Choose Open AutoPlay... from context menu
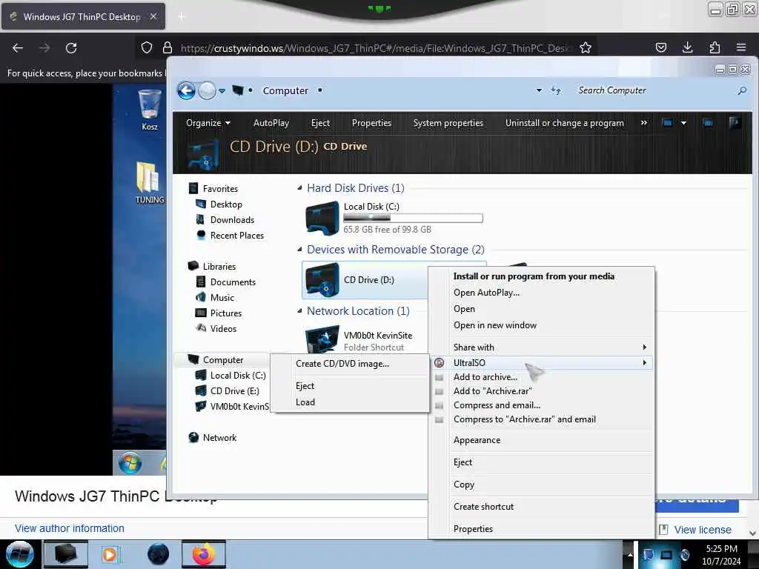Image resolution: width=759 pixels, height=569 pixels. (486, 293)
